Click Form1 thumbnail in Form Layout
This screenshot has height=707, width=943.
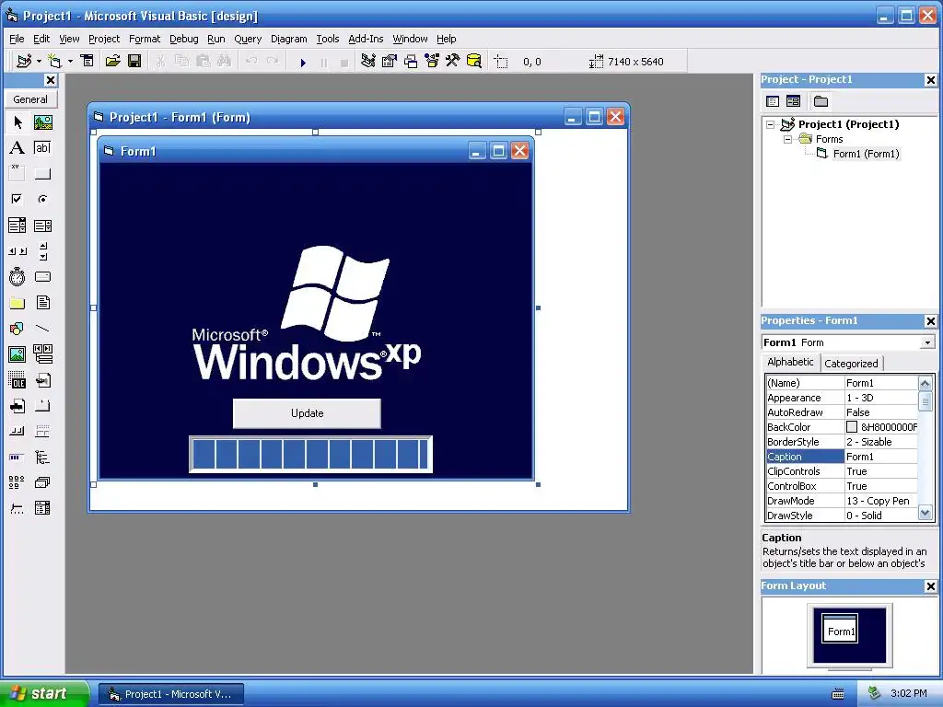[840, 629]
